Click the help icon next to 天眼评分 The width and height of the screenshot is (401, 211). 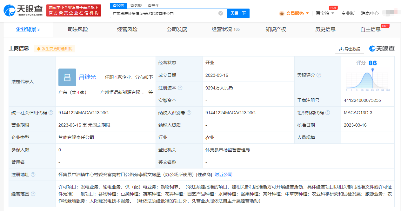point(319,75)
